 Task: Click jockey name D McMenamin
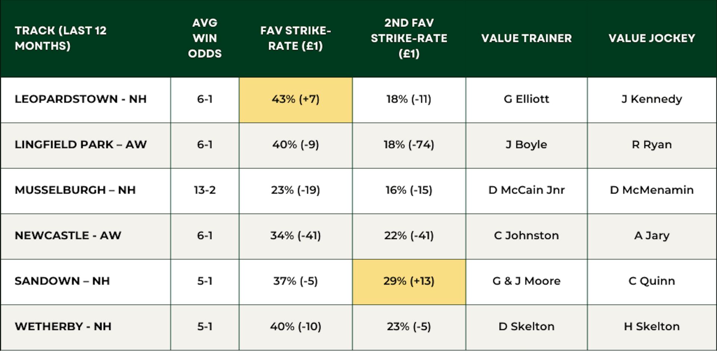pos(652,190)
